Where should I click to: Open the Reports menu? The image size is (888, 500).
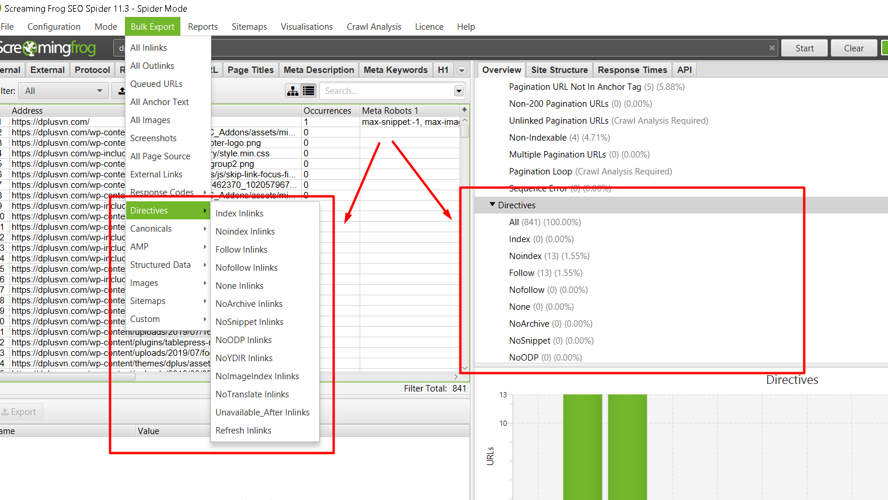point(203,27)
